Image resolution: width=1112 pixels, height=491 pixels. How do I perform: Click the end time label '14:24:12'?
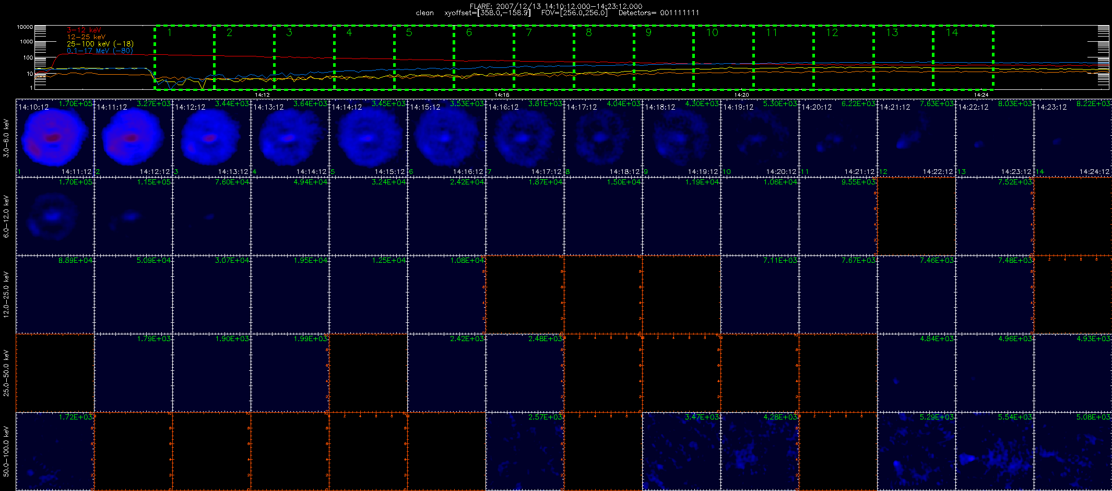(1095, 172)
